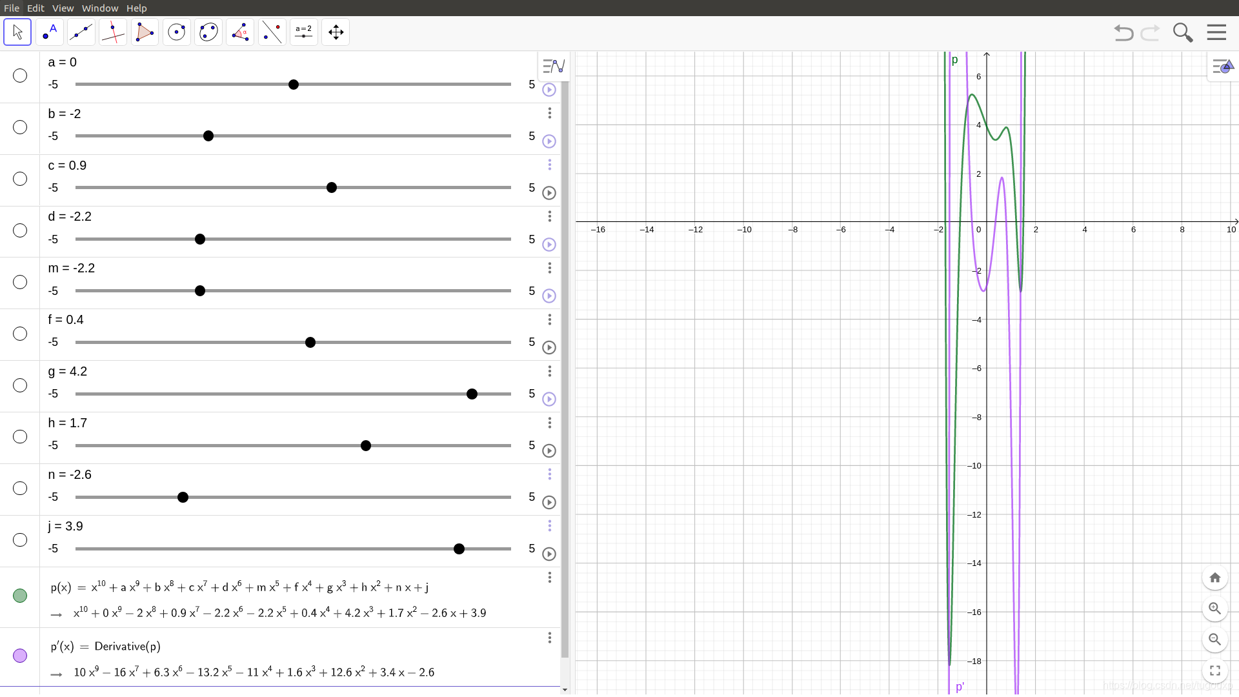Select the Move Graphics View tool
Screen dimensions: 1239x697
[x=336, y=32]
